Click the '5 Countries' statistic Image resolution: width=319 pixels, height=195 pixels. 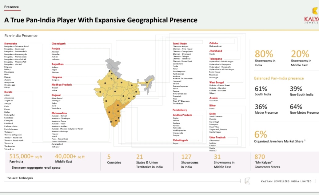click(x=114, y=159)
